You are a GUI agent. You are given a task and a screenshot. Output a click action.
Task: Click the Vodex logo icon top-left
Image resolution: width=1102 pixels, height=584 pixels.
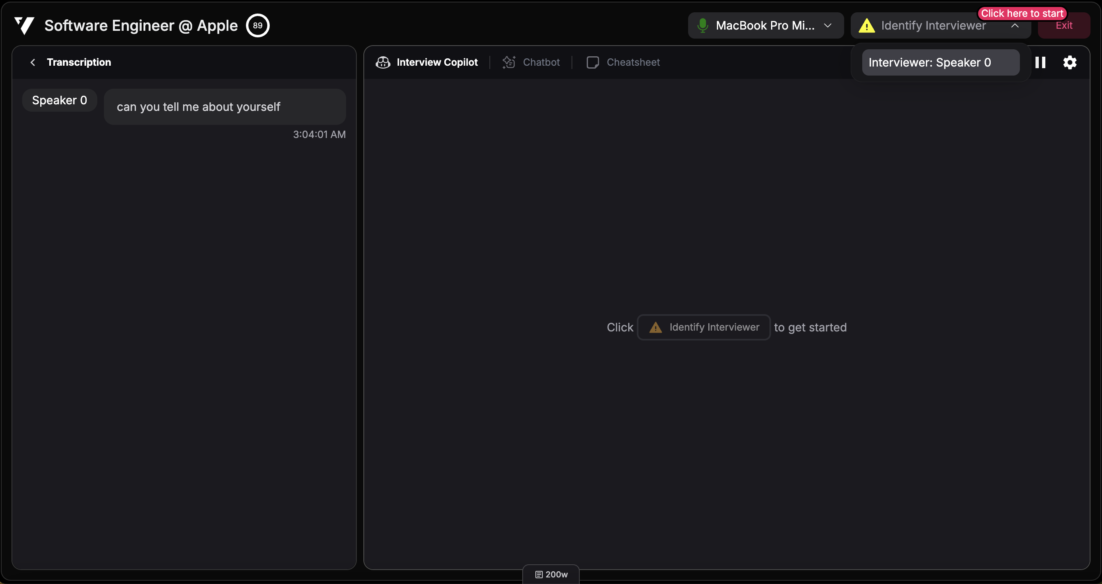pos(24,25)
